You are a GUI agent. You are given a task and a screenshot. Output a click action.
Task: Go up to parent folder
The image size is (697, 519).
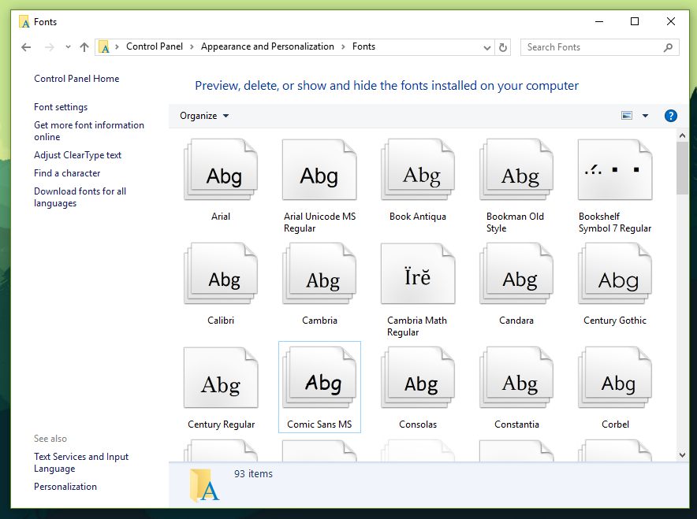point(84,47)
